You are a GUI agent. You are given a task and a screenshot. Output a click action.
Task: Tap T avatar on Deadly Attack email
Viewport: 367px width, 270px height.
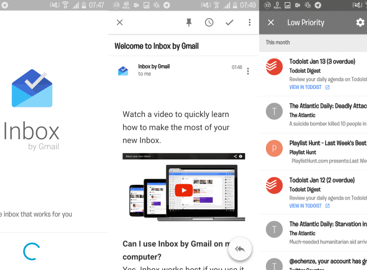pos(274,111)
